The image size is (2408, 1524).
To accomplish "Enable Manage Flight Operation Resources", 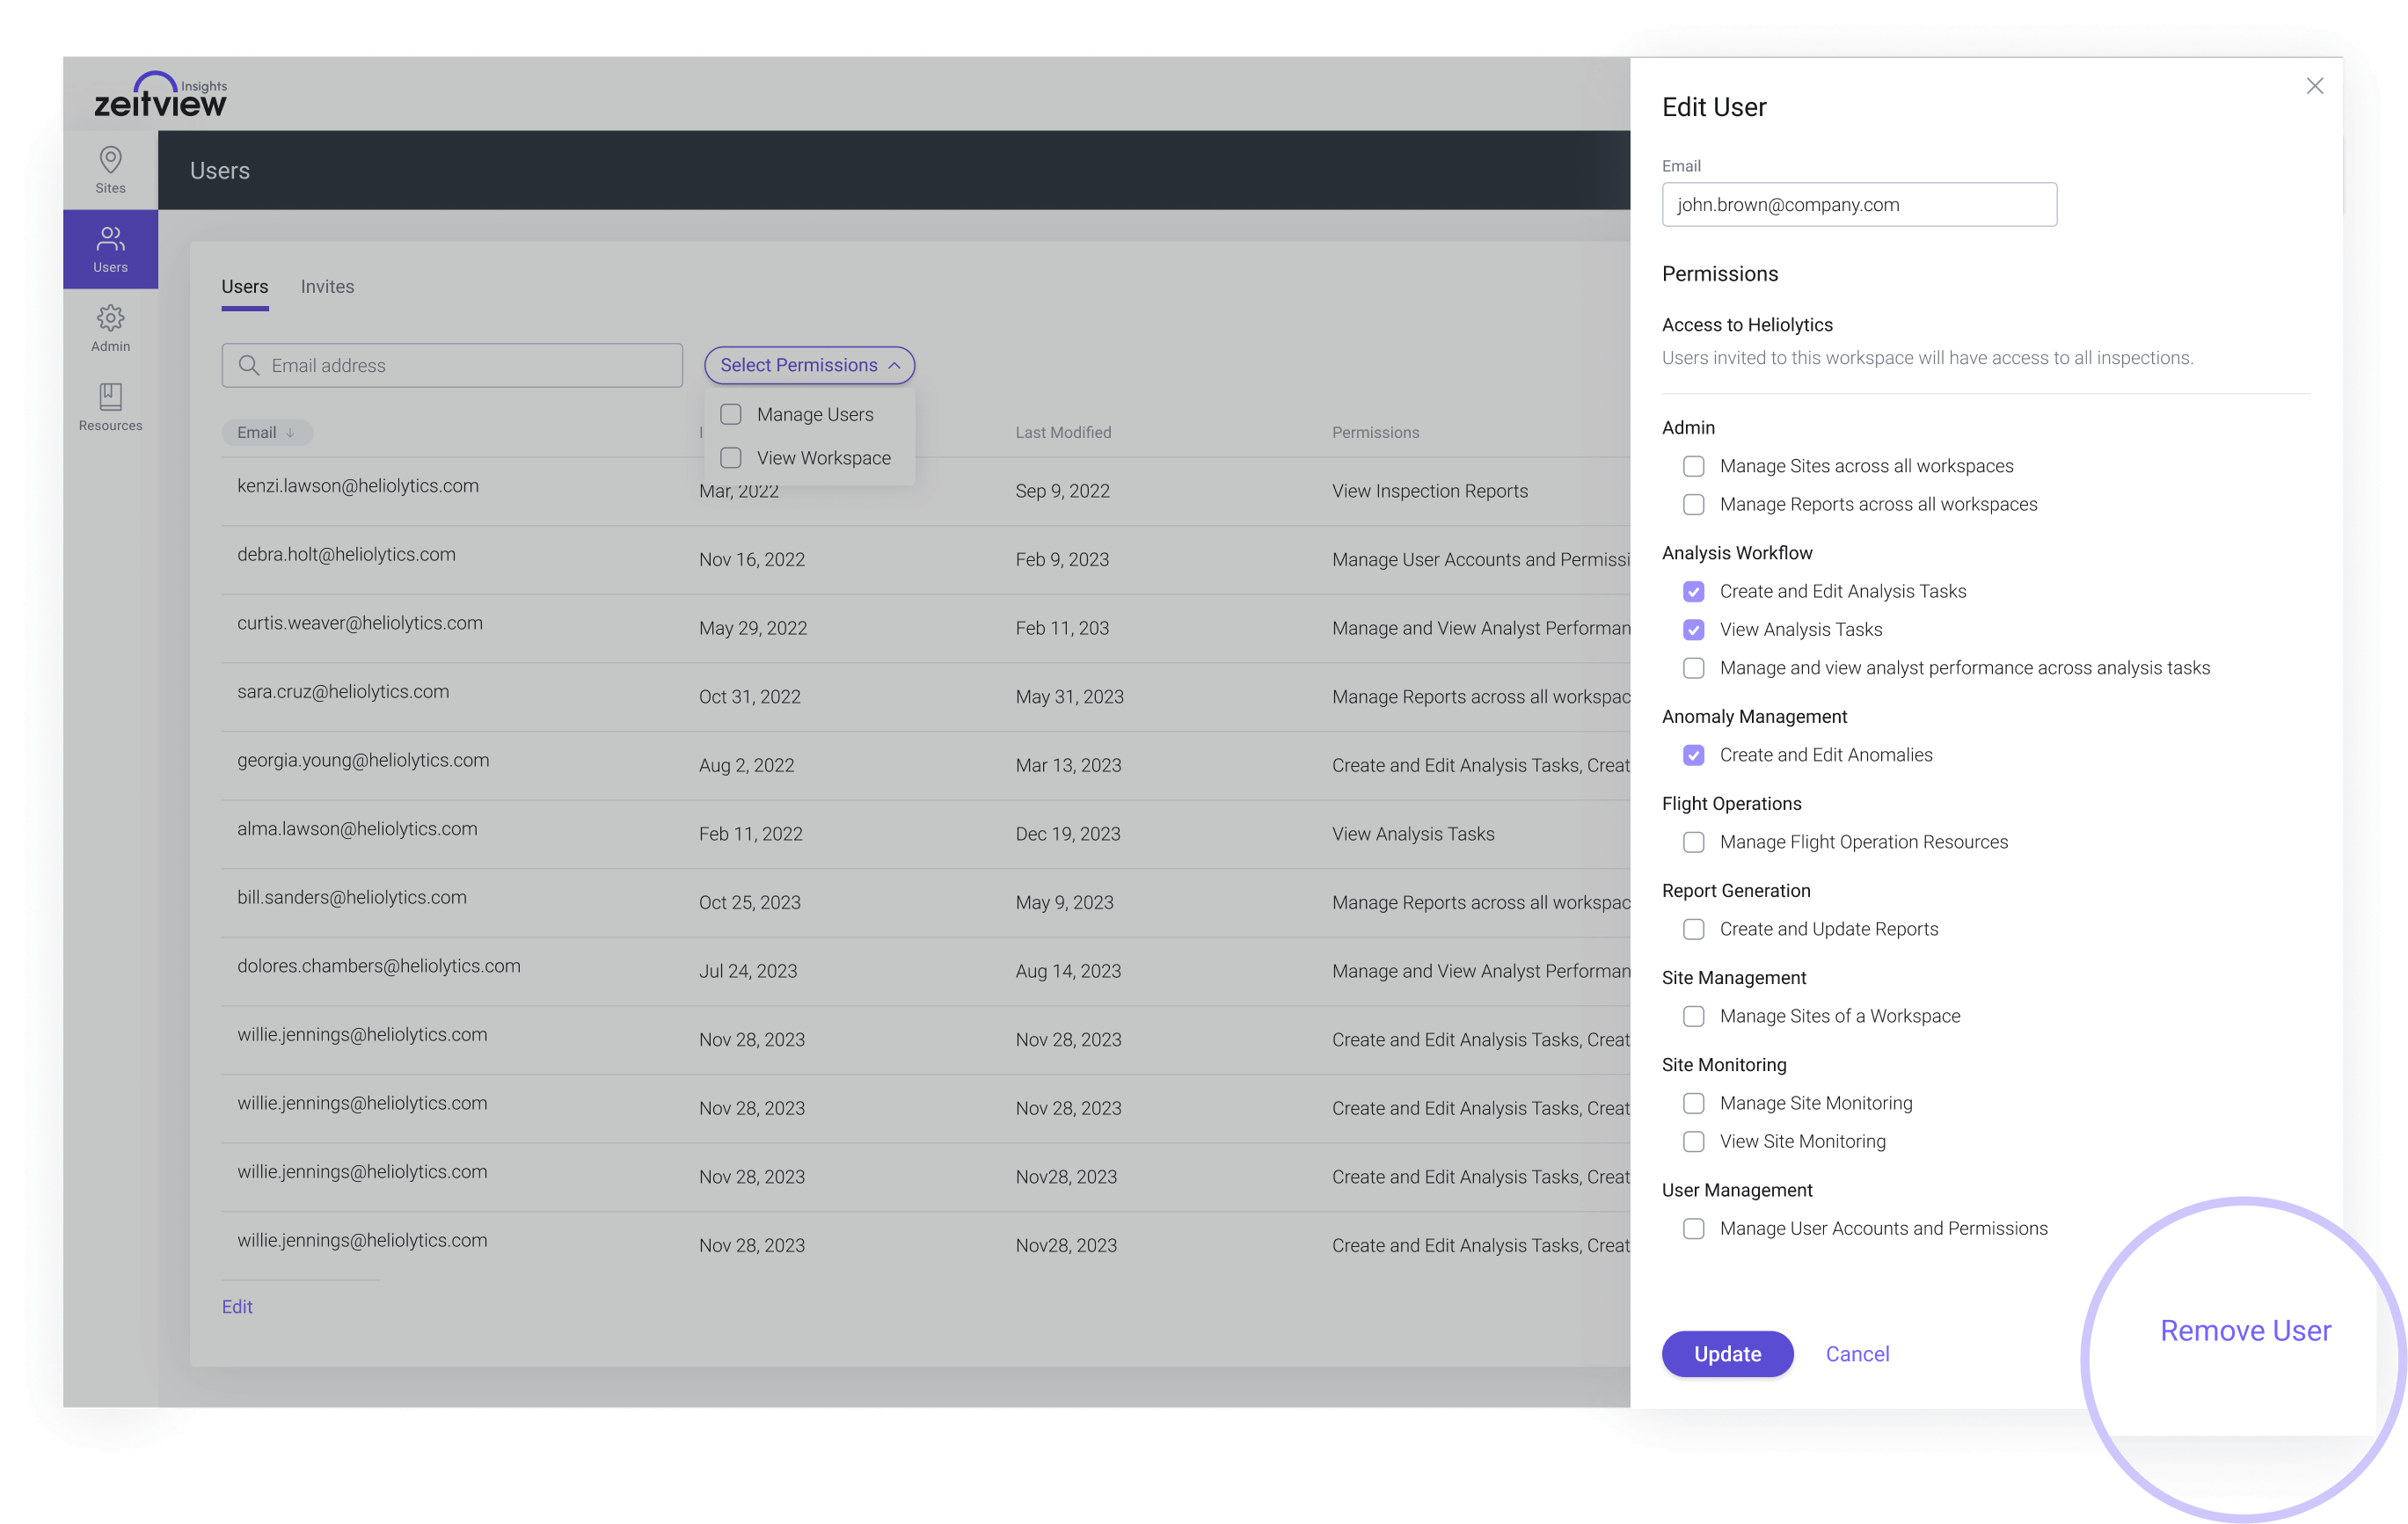I will (1693, 842).
